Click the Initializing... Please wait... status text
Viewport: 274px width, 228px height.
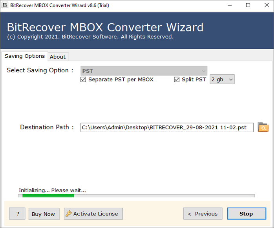[x=53, y=190]
